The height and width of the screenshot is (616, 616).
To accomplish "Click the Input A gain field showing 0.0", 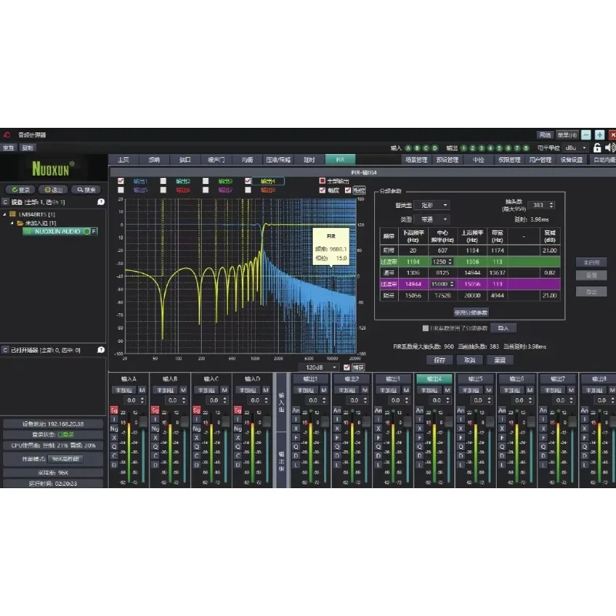I will click(136, 400).
